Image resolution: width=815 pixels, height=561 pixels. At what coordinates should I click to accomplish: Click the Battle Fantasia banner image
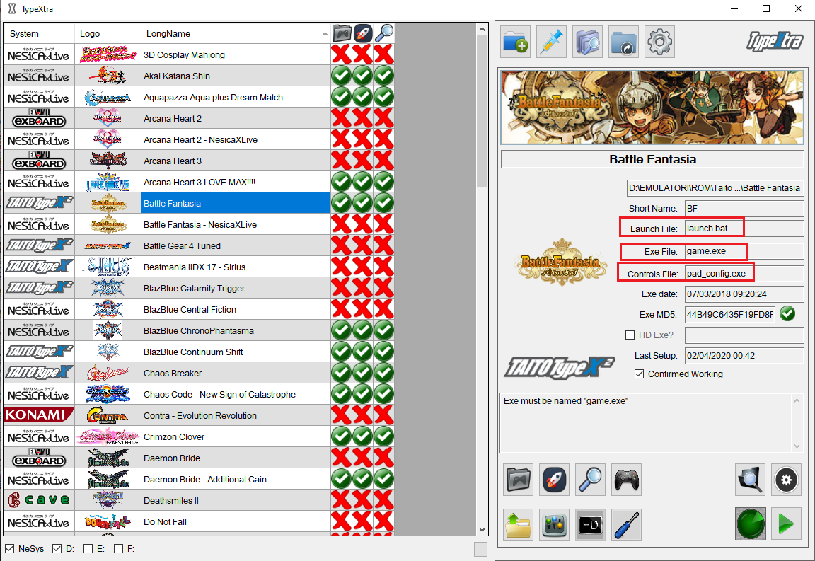[652, 107]
